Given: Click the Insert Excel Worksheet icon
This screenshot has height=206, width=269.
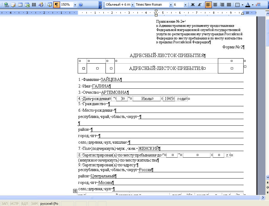Looking at the screenshot, I should tap(27, 4).
